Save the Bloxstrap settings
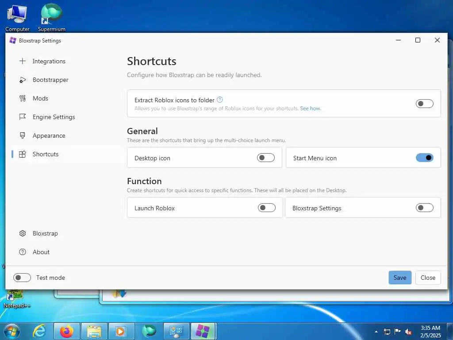The image size is (453, 340). pos(400,278)
